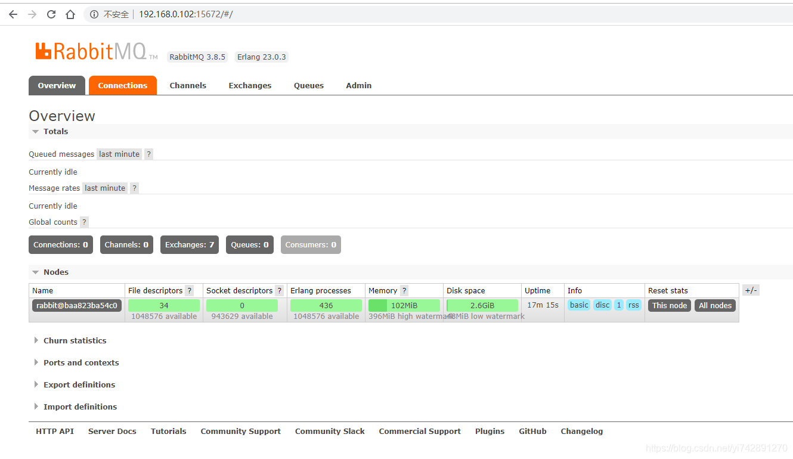Click the RabbitMQ logo

(95, 51)
